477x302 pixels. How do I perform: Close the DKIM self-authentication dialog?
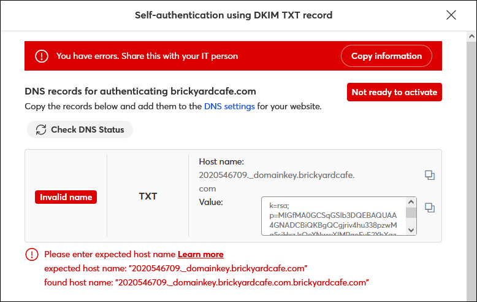click(451, 15)
